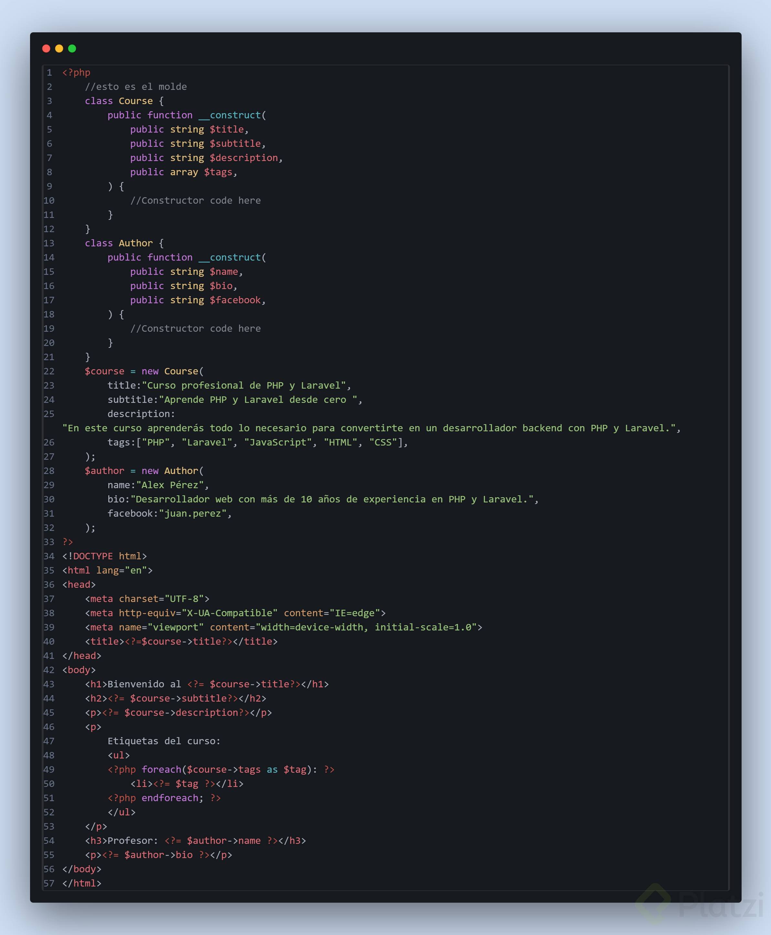
Task: Click the yellow minimize dot
Action: [x=59, y=48]
